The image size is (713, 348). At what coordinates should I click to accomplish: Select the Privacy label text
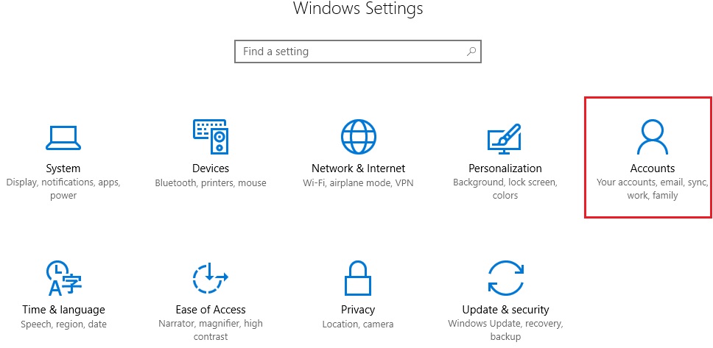click(358, 310)
